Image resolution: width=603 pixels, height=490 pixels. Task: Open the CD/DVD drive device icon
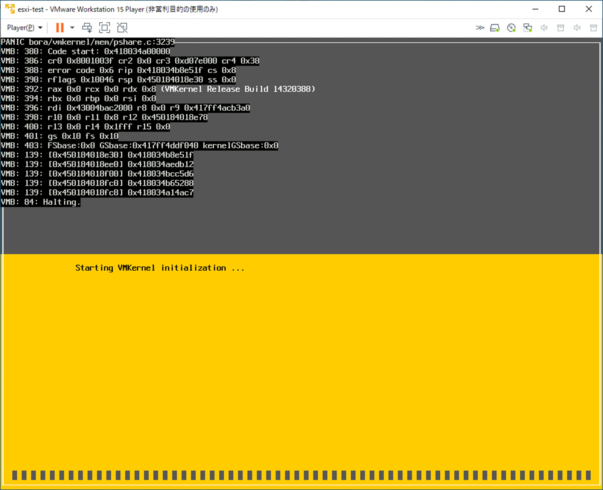coord(511,28)
